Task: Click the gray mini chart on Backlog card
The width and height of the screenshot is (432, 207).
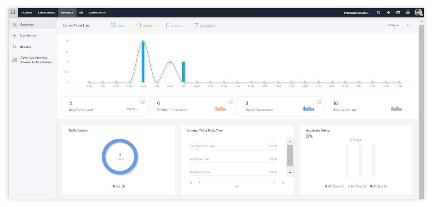Action: 396,108
